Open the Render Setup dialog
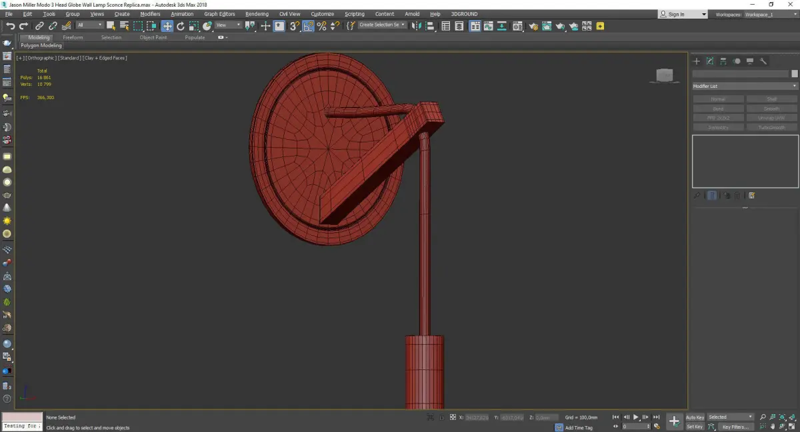 pyautogui.click(x=534, y=26)
